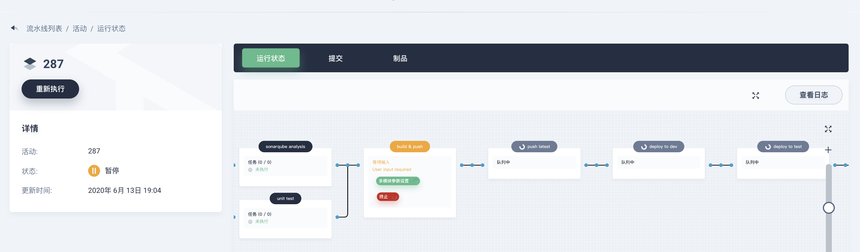Select the 运行状态 tab
Screen dimensions: 860x252
click(x=270, y=58)
